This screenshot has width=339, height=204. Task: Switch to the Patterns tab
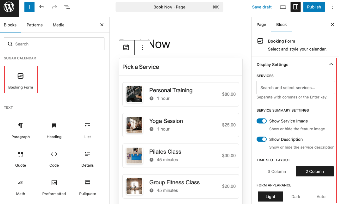pos(34,25)
